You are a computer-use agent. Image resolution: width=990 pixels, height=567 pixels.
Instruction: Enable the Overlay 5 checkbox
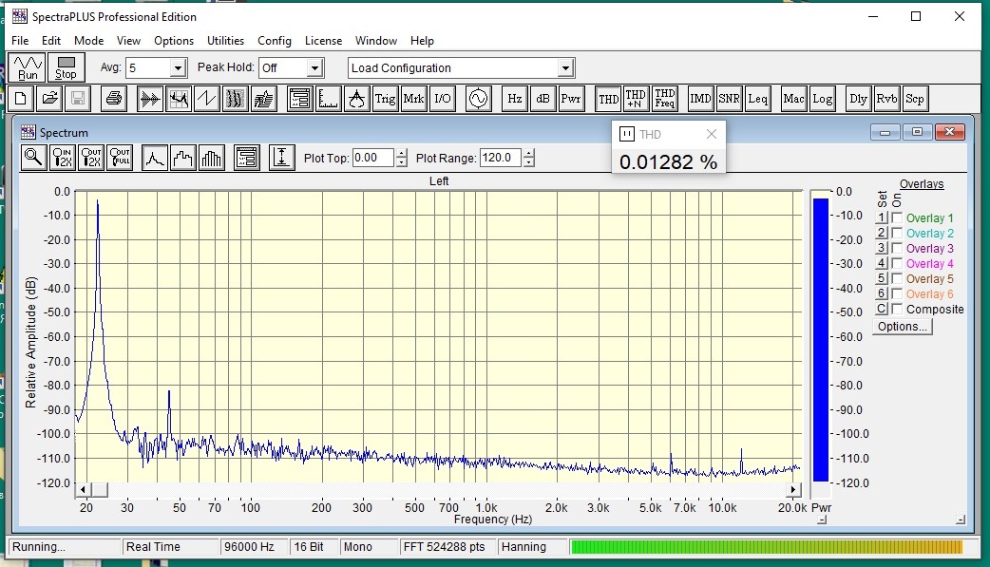click(897, 278)
